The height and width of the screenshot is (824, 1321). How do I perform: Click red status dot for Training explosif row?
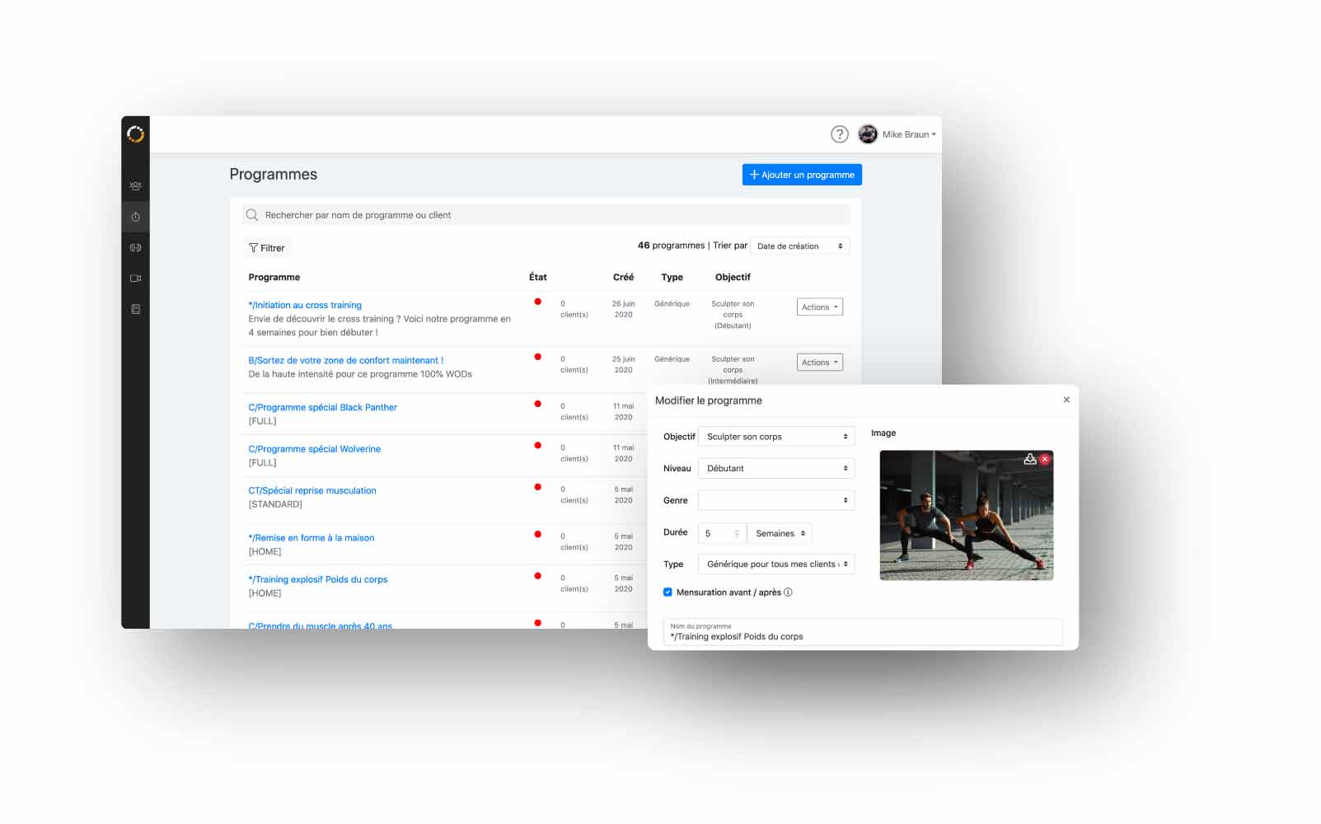(x=537, y=576)
